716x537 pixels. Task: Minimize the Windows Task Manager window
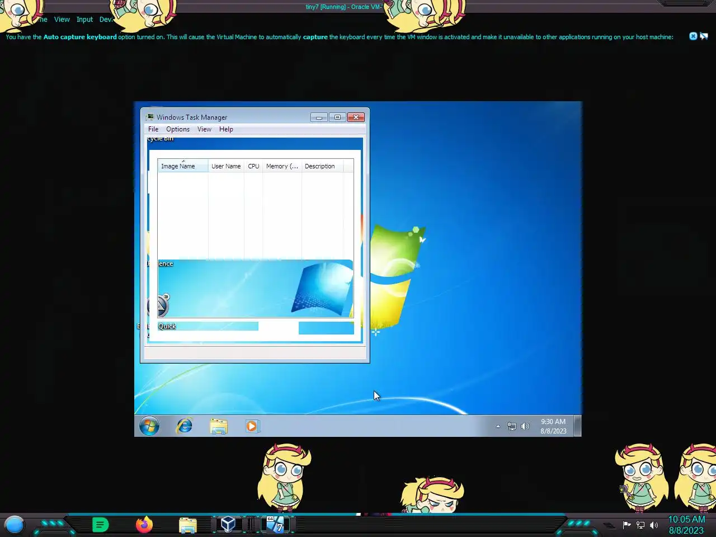(319, 117)
